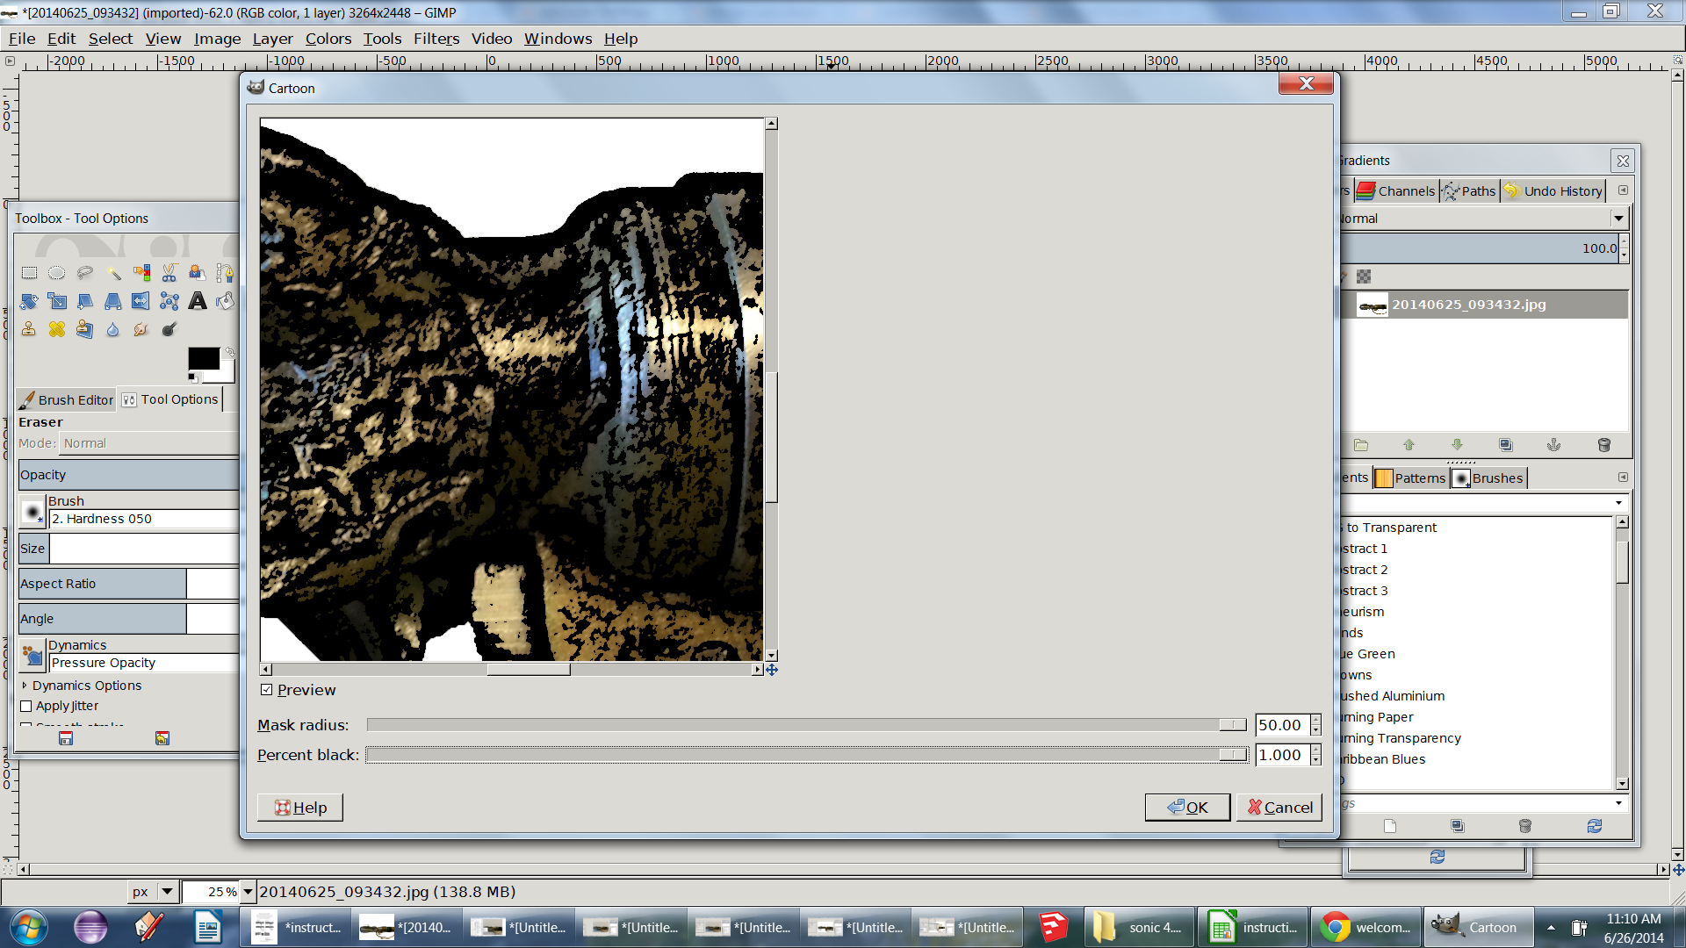The width and height of the screenshot is (1686, 948).
Task: Pick the Smudge tool finger icon
Action: coord(140,329)
